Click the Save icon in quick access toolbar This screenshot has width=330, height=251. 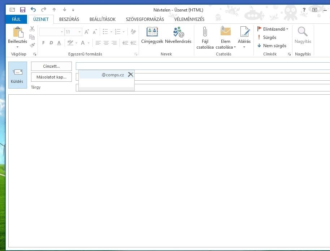tap(22, 10)
